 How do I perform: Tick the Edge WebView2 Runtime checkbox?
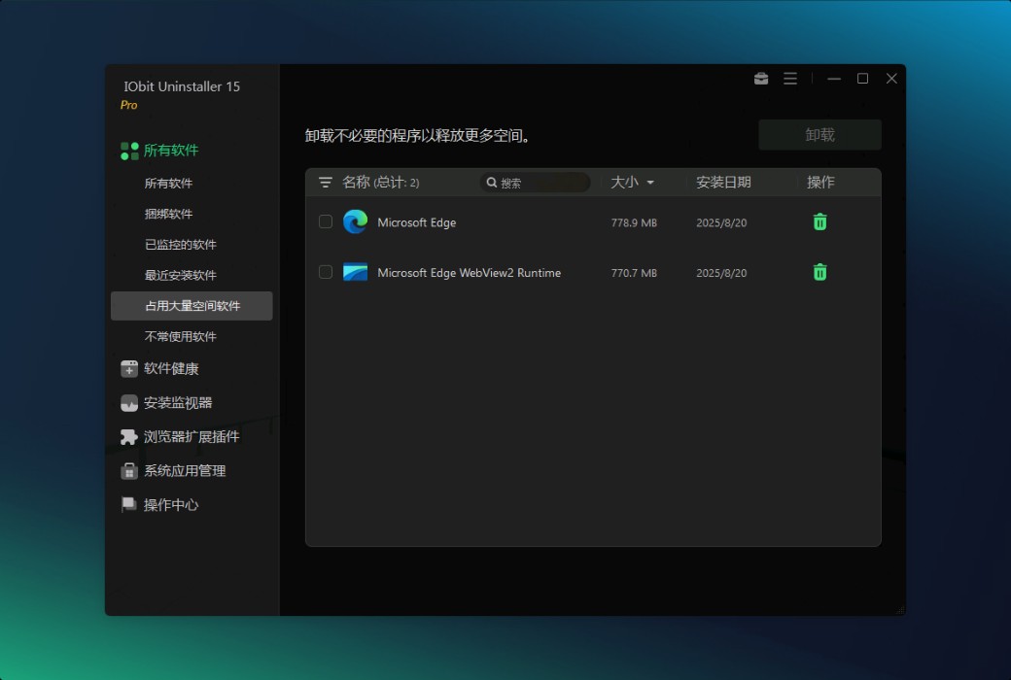tap(326, 272)
